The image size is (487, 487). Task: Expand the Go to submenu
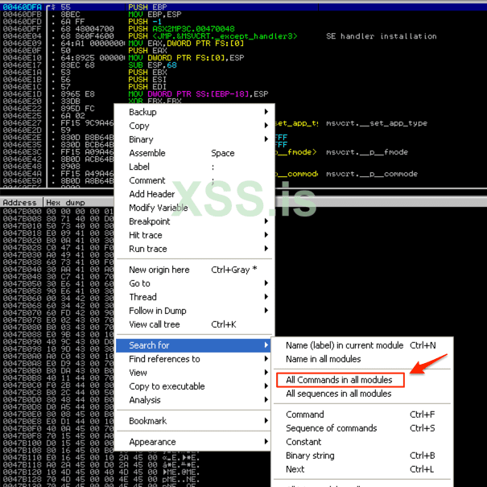[x=195, y=283]
